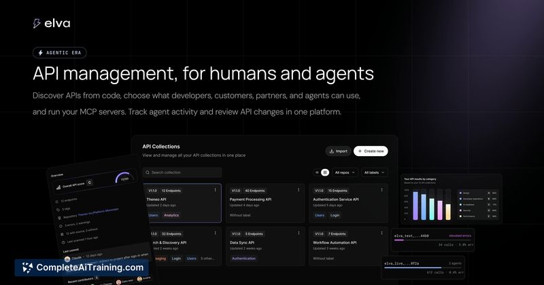Select the Analytics label on Theneo API
This screenshot has width=544, height=285.
click(x=171, y=215)
